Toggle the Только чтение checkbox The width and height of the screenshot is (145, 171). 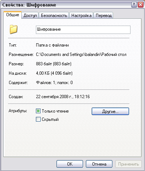[x=38, y=111]
